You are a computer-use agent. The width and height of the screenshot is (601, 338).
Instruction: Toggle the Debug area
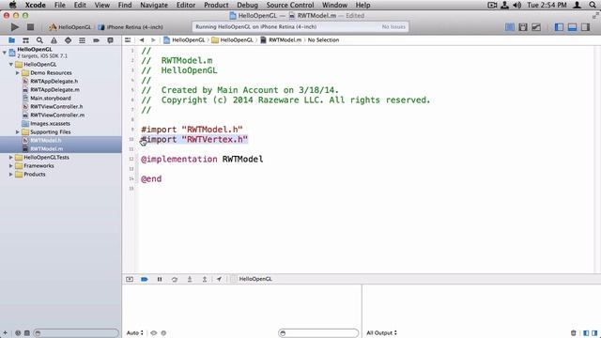pyautogui.click(x=572, y=27)
